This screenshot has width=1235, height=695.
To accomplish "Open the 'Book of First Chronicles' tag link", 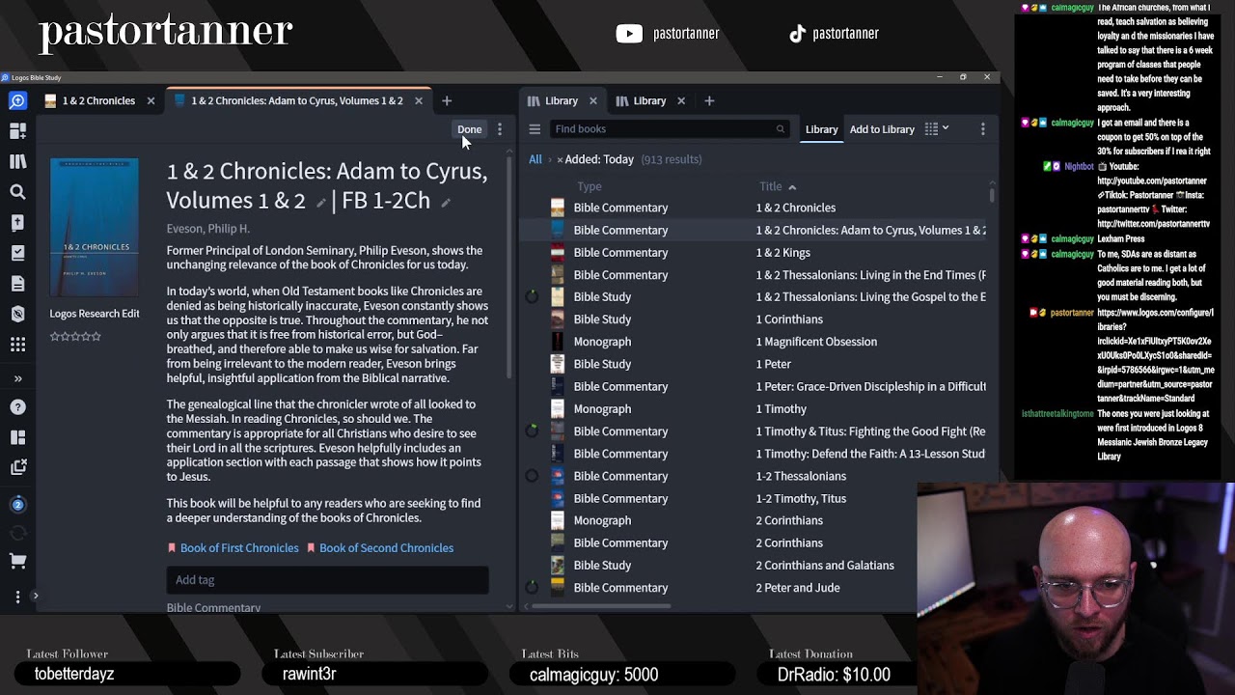I will [x=239, y=548].
